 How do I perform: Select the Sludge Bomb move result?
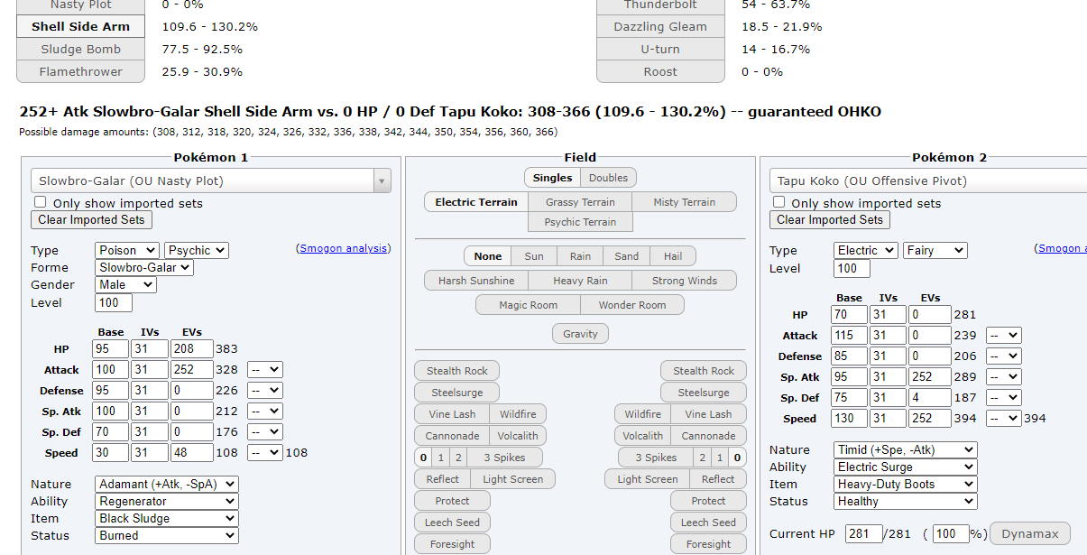coord(80,49)
